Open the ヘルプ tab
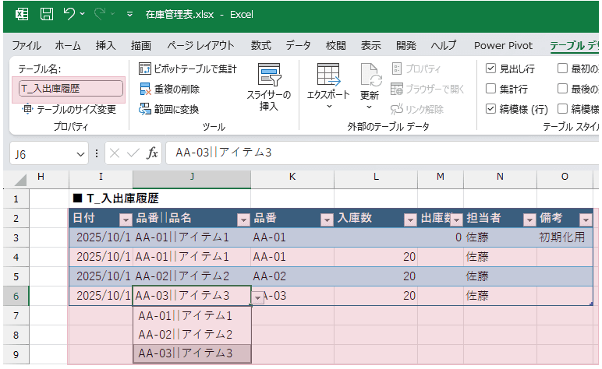 444,46
